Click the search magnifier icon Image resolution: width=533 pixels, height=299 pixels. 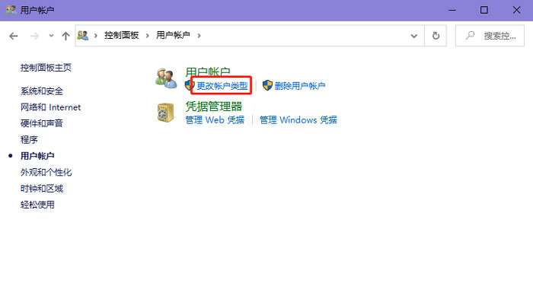tap(470, 35)
